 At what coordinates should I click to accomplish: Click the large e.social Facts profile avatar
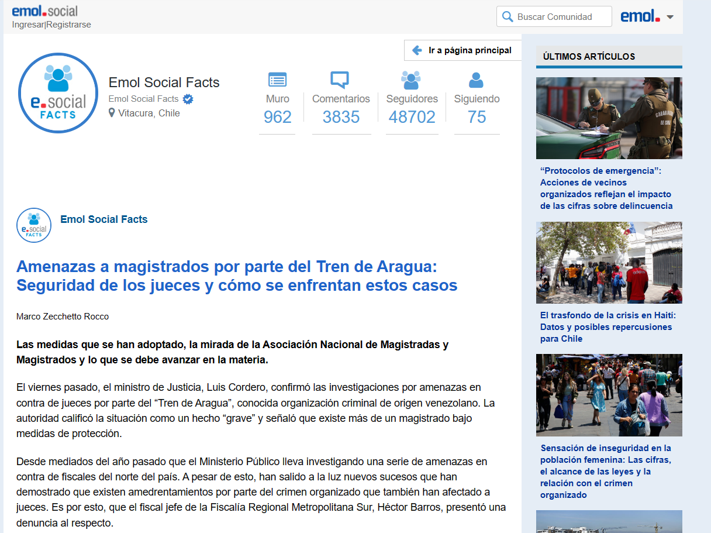point(58,93)
